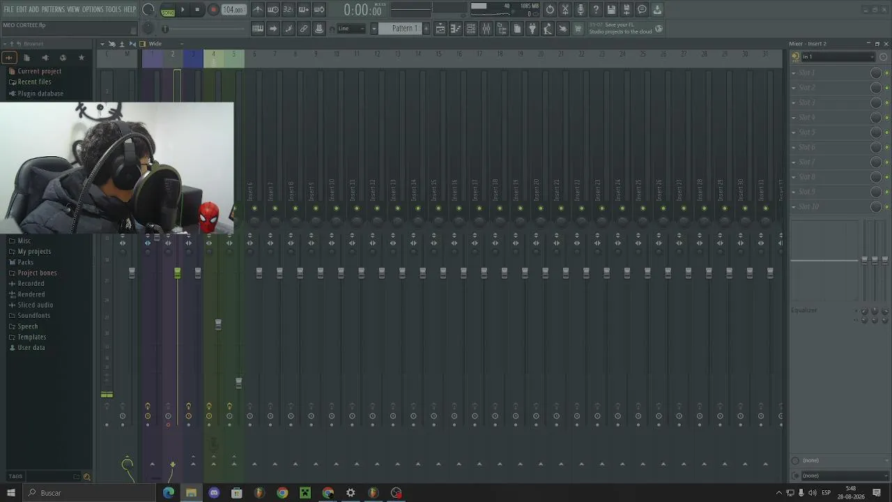Click the Slot 2 mix level knob
The width and height of the screenshot is (892, 502).
coord(876,88)
